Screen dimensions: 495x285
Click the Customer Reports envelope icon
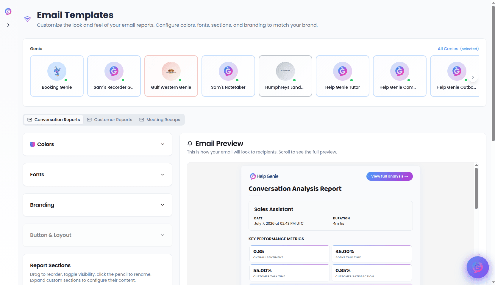[x=89, y=120]
